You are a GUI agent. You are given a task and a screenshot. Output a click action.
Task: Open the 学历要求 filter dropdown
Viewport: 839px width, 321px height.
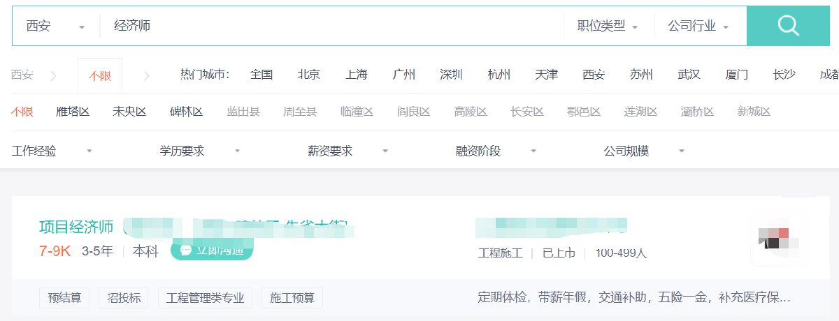click(x=200, y=151)
